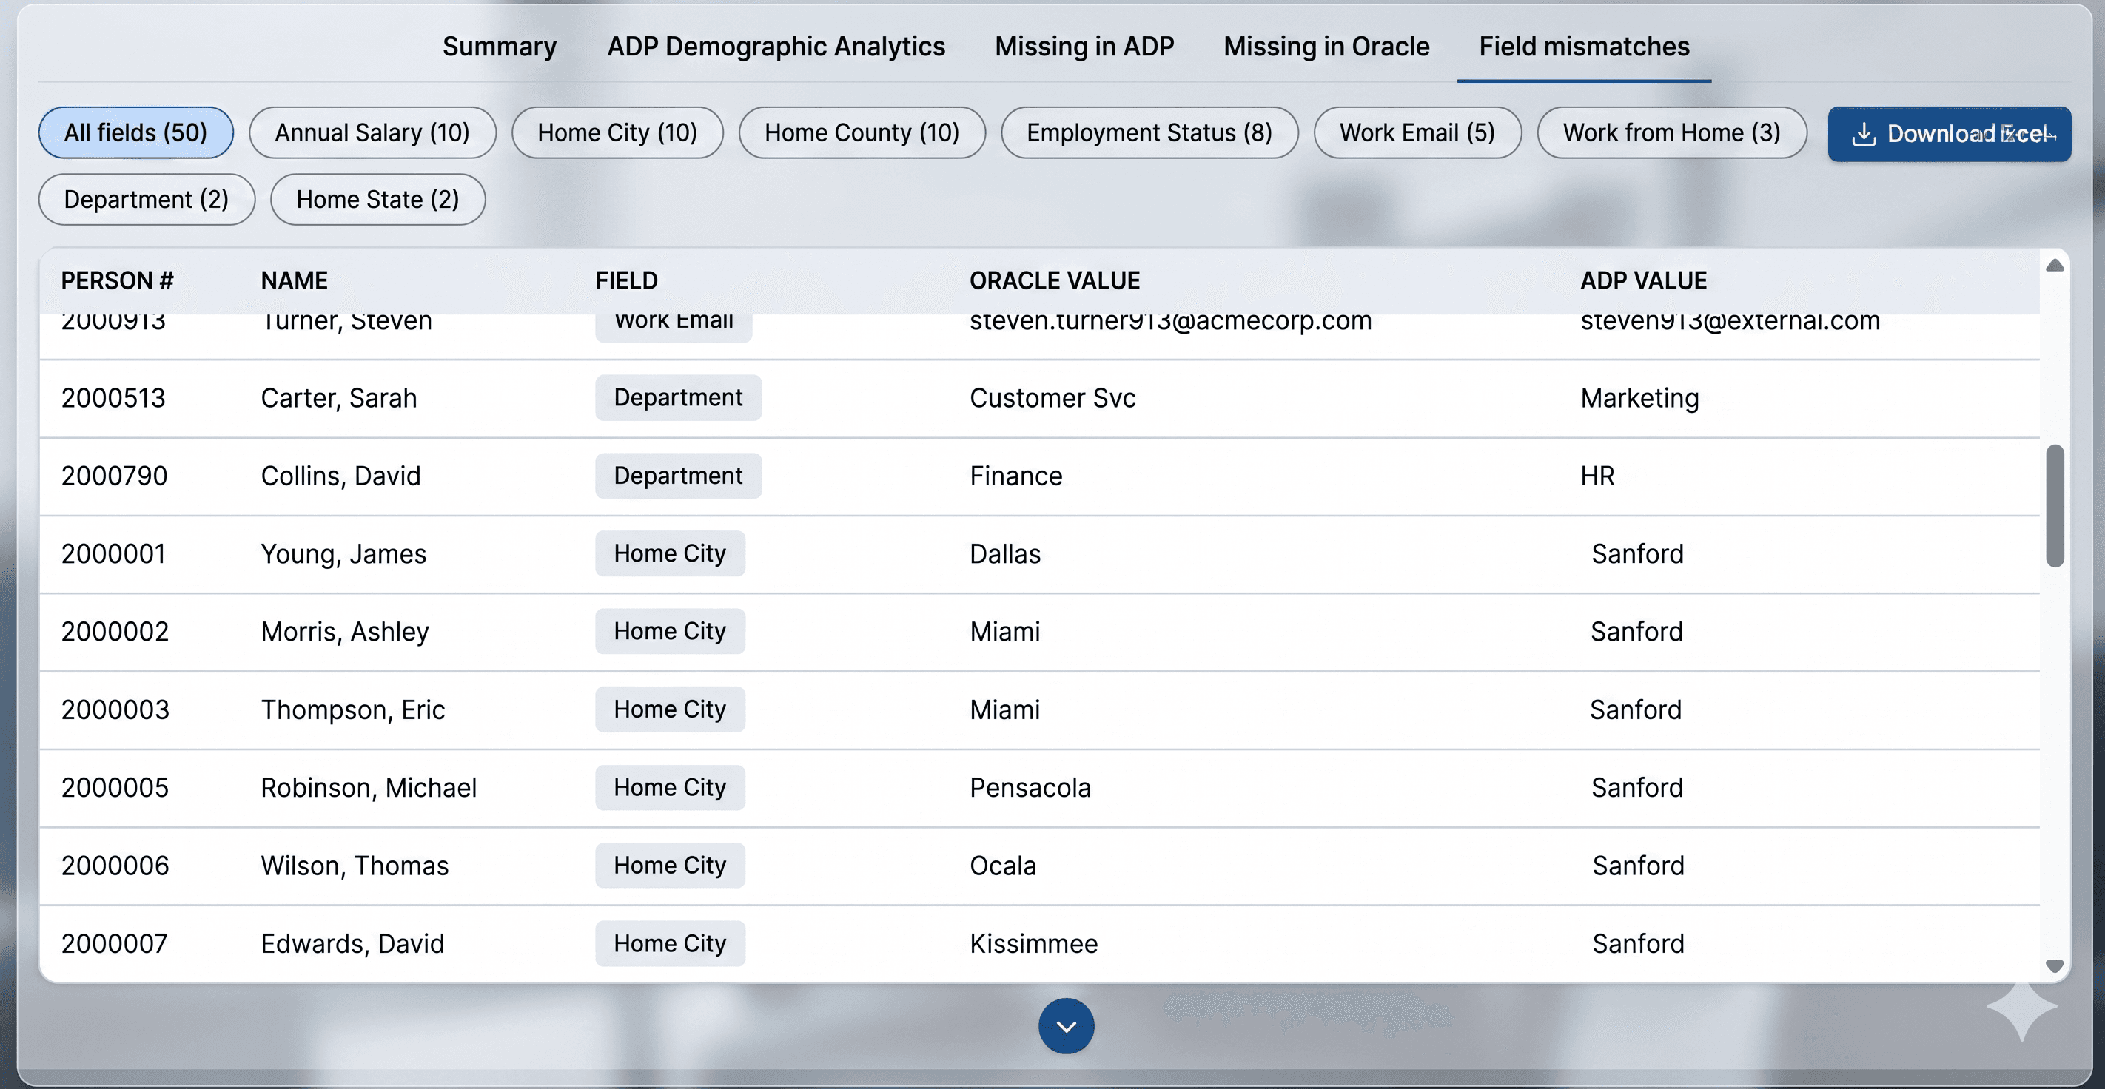Click the scrollbar up arrow
Screen dimensions: 2105x1089
coord(2055,266)
